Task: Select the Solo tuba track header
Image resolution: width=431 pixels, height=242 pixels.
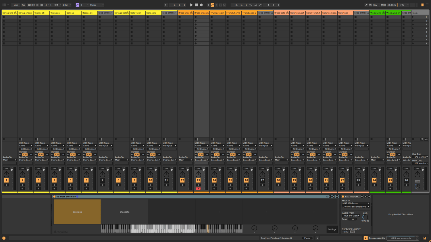Action: (x=345, y=13)
